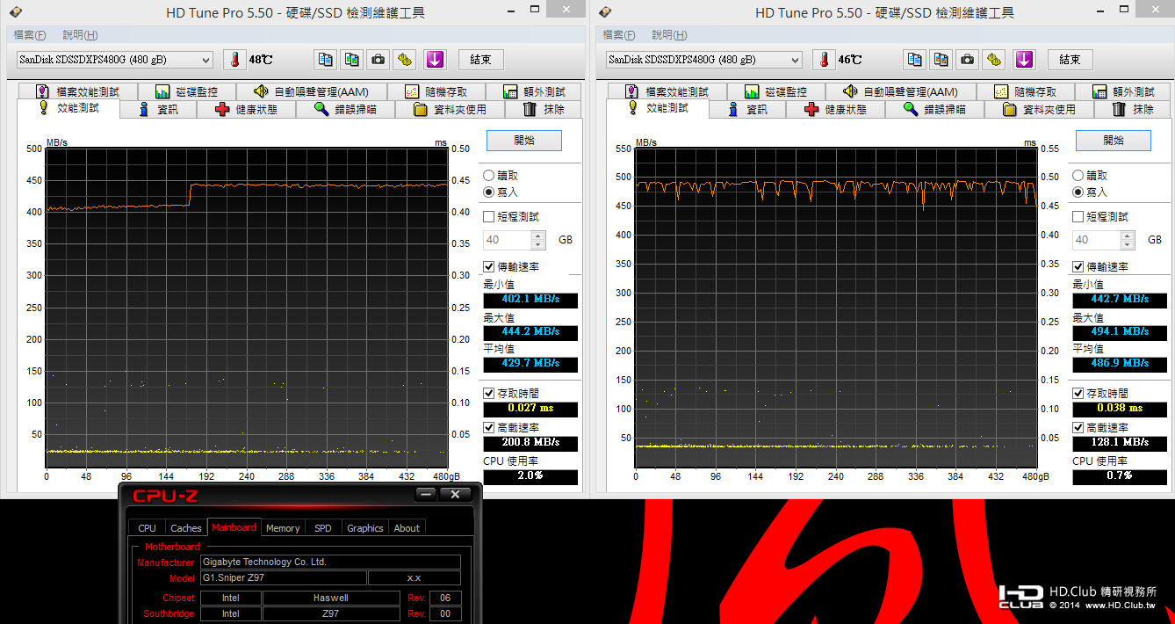Open 檔案(F) menu in 48℃ window

[x=29, y=35]
